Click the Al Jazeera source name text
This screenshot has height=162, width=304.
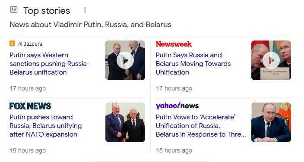[30, 44]
